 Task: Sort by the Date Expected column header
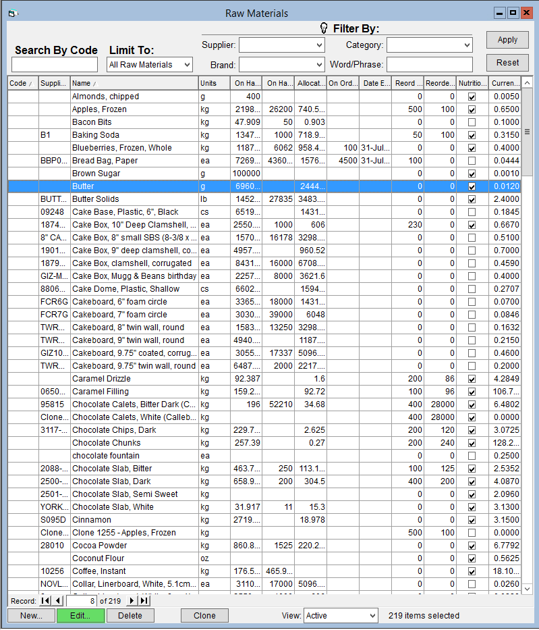[x=375, y=83]
